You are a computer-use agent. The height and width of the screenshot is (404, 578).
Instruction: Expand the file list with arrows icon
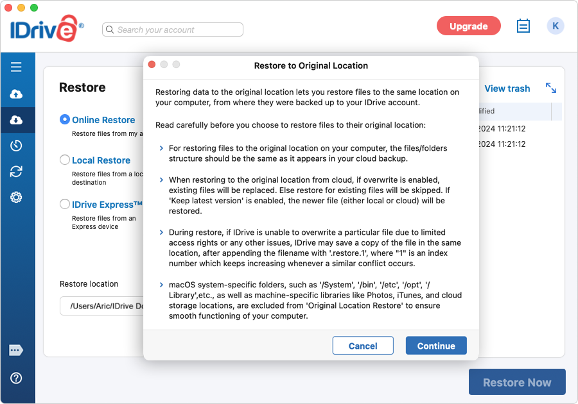[551, 88]
